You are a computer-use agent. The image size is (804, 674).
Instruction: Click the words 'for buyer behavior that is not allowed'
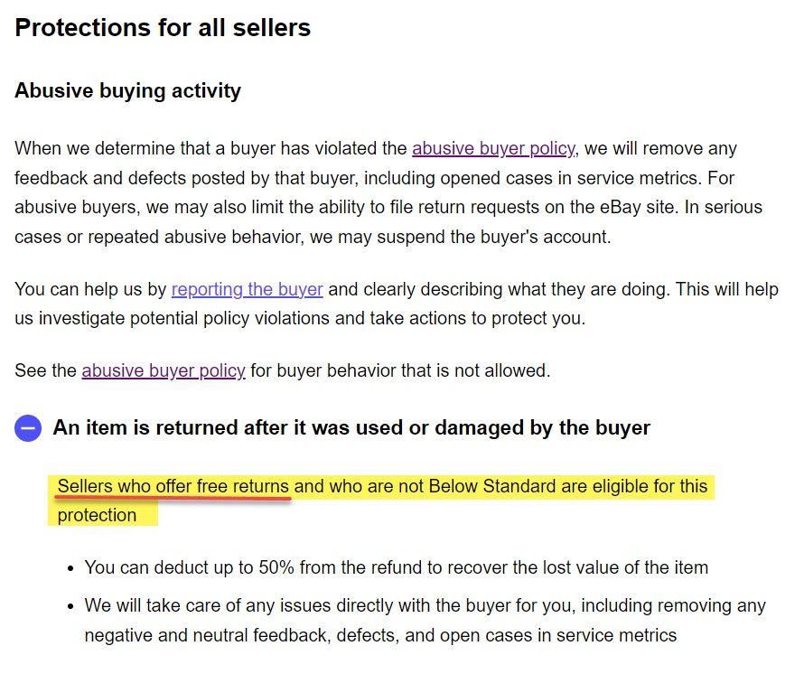pos(399,370)
